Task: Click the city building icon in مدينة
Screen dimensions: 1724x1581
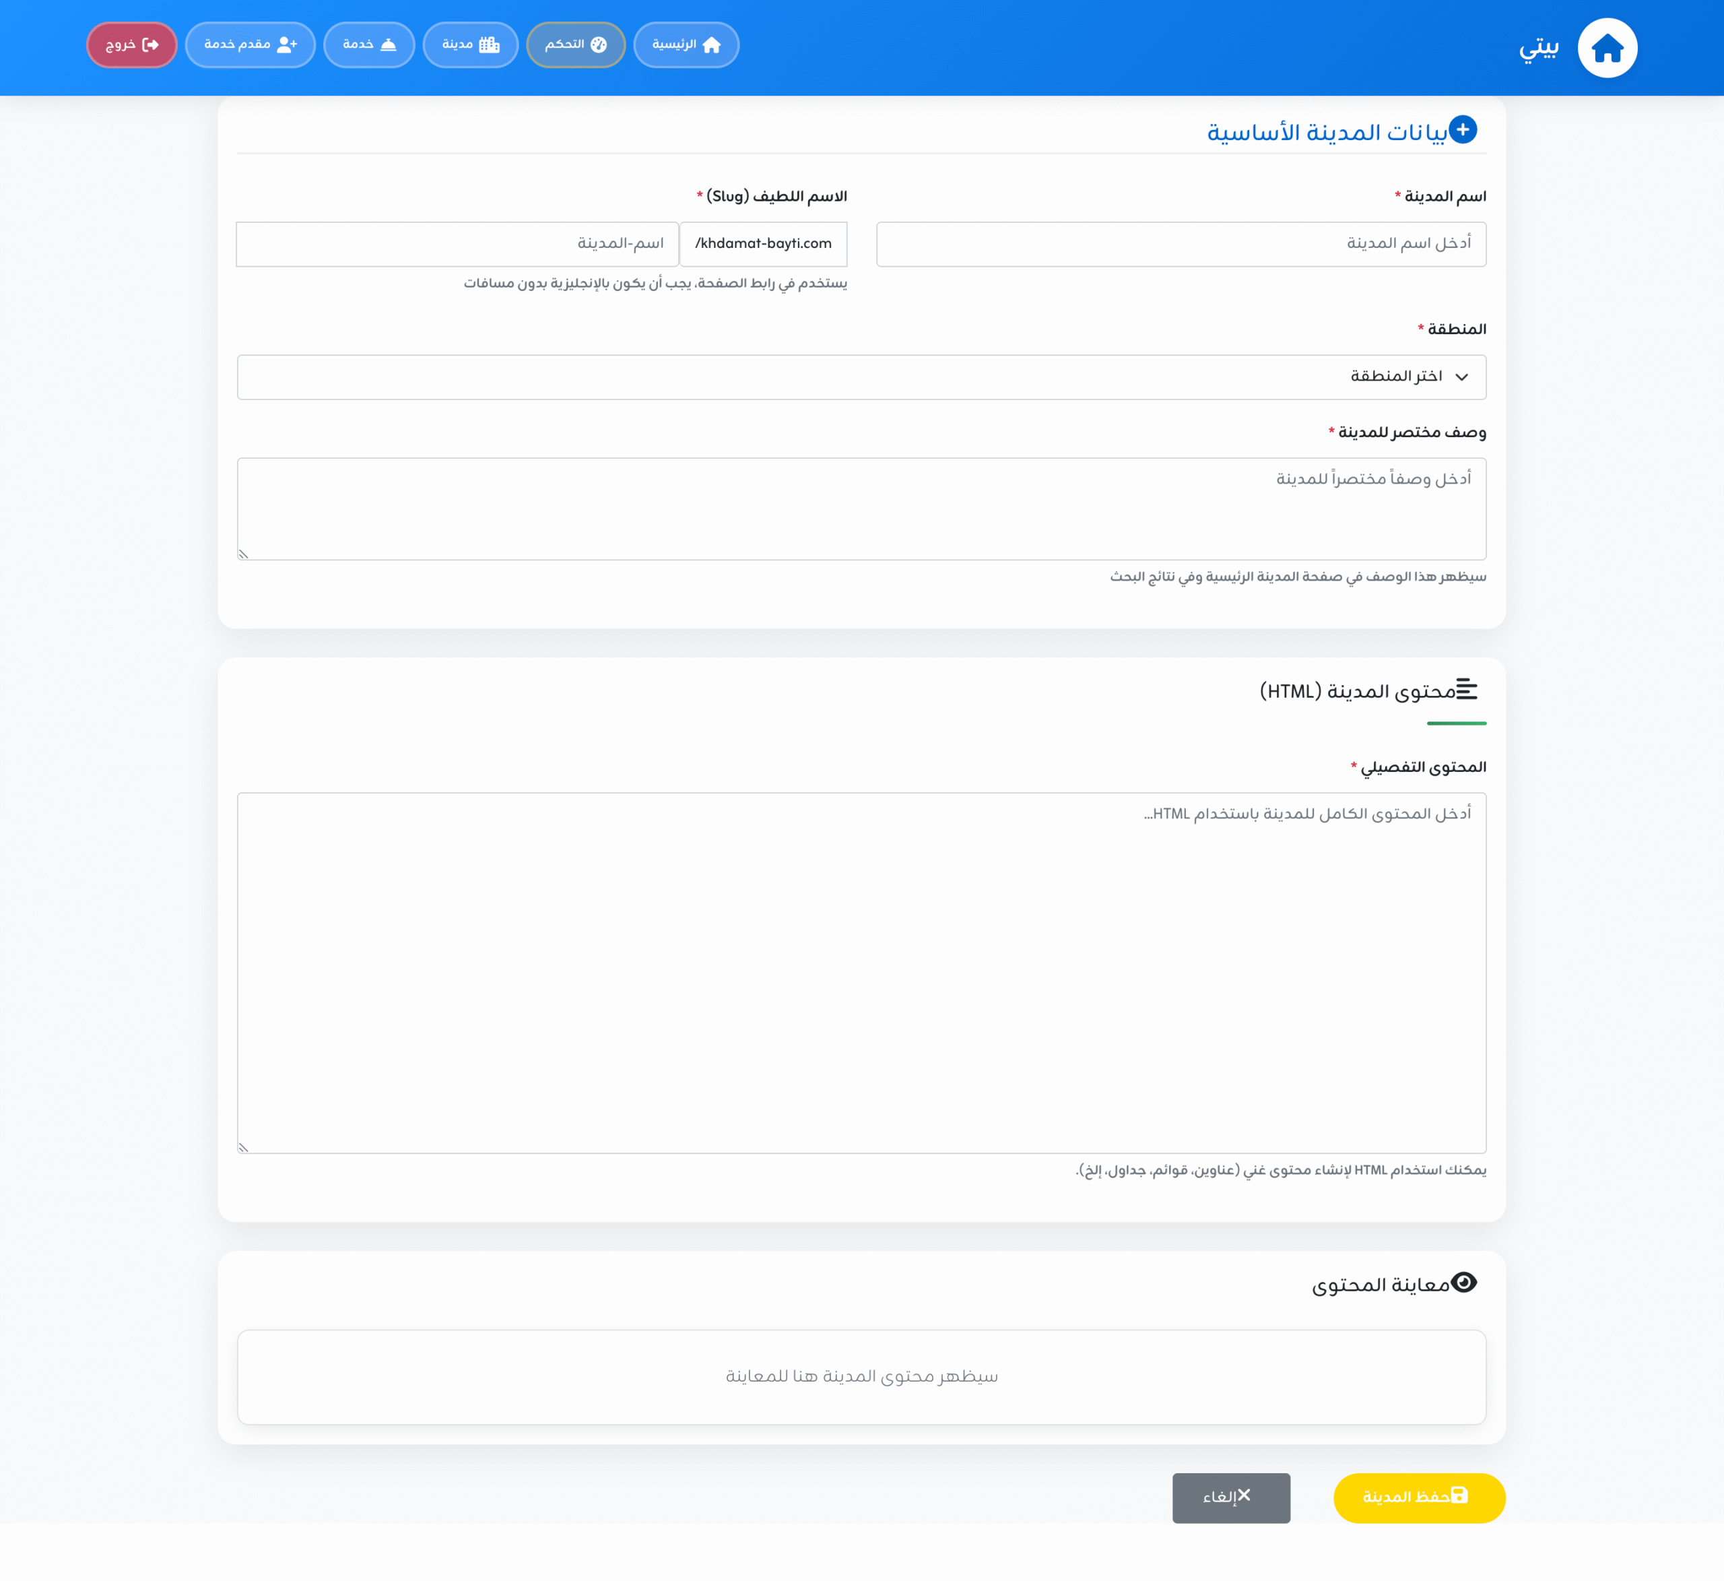Action: [x=489, y=44]
